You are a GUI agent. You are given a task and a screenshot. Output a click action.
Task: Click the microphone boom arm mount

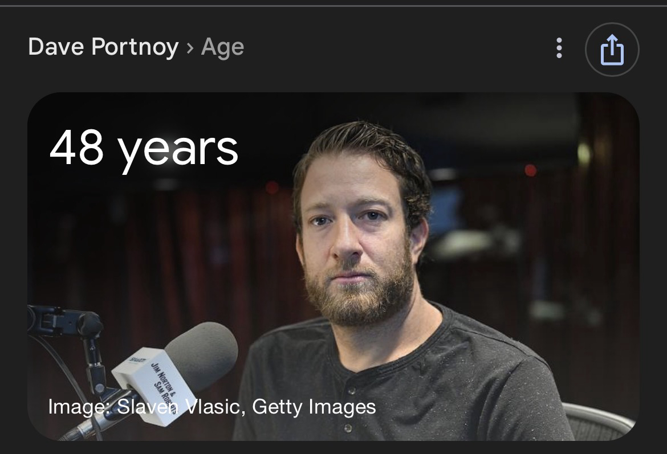[64, 323]
